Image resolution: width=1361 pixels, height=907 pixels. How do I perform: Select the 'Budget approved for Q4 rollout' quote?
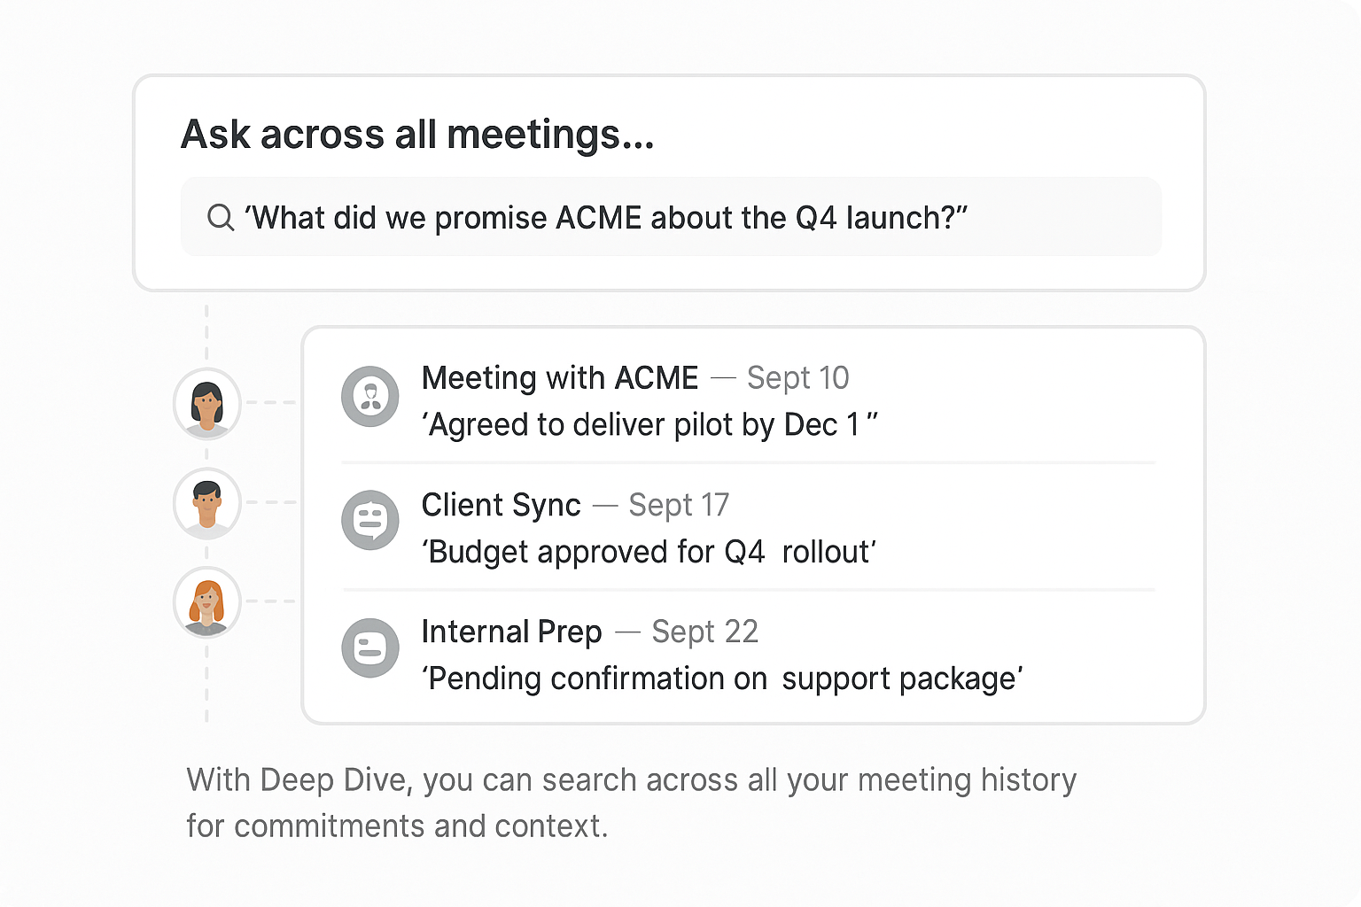[x=649, y=552]
